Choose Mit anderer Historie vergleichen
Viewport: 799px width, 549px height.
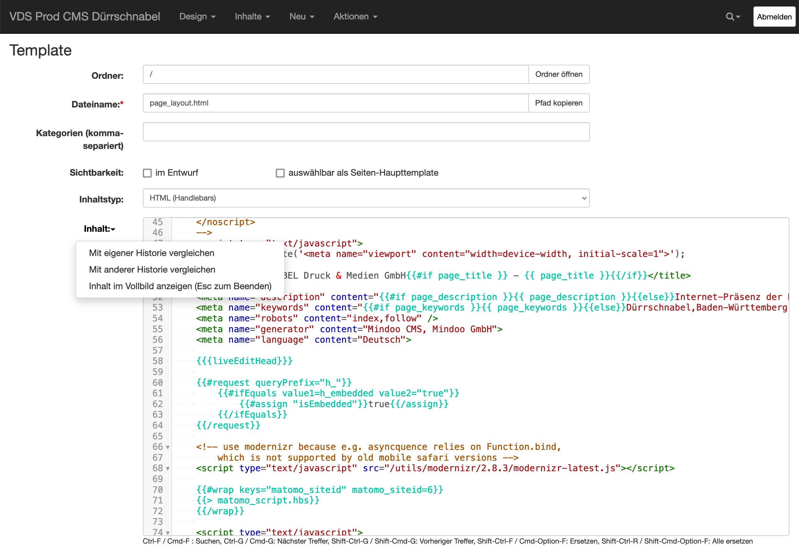coord(152,270)
